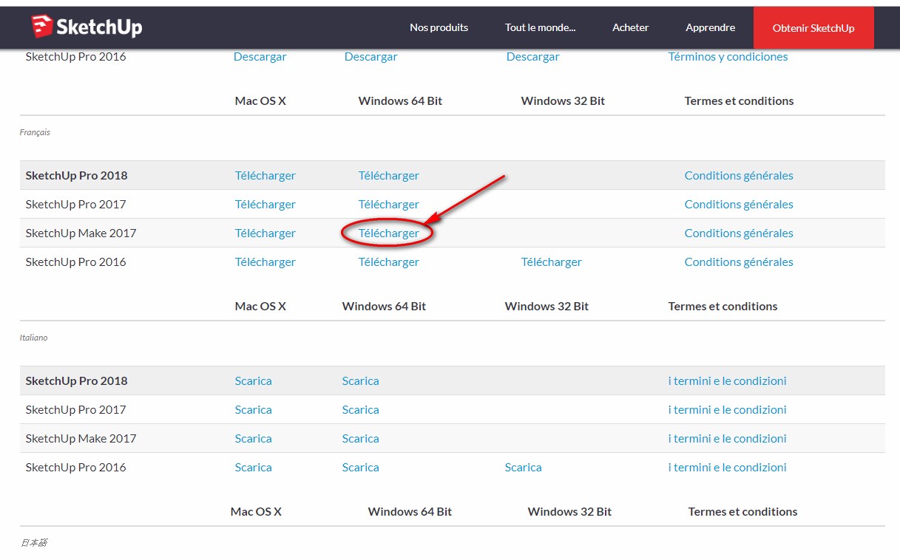Select SketchUp Make 2017 row name under Français

81,233
